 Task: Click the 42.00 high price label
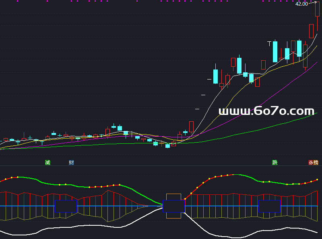click(301, 4)
